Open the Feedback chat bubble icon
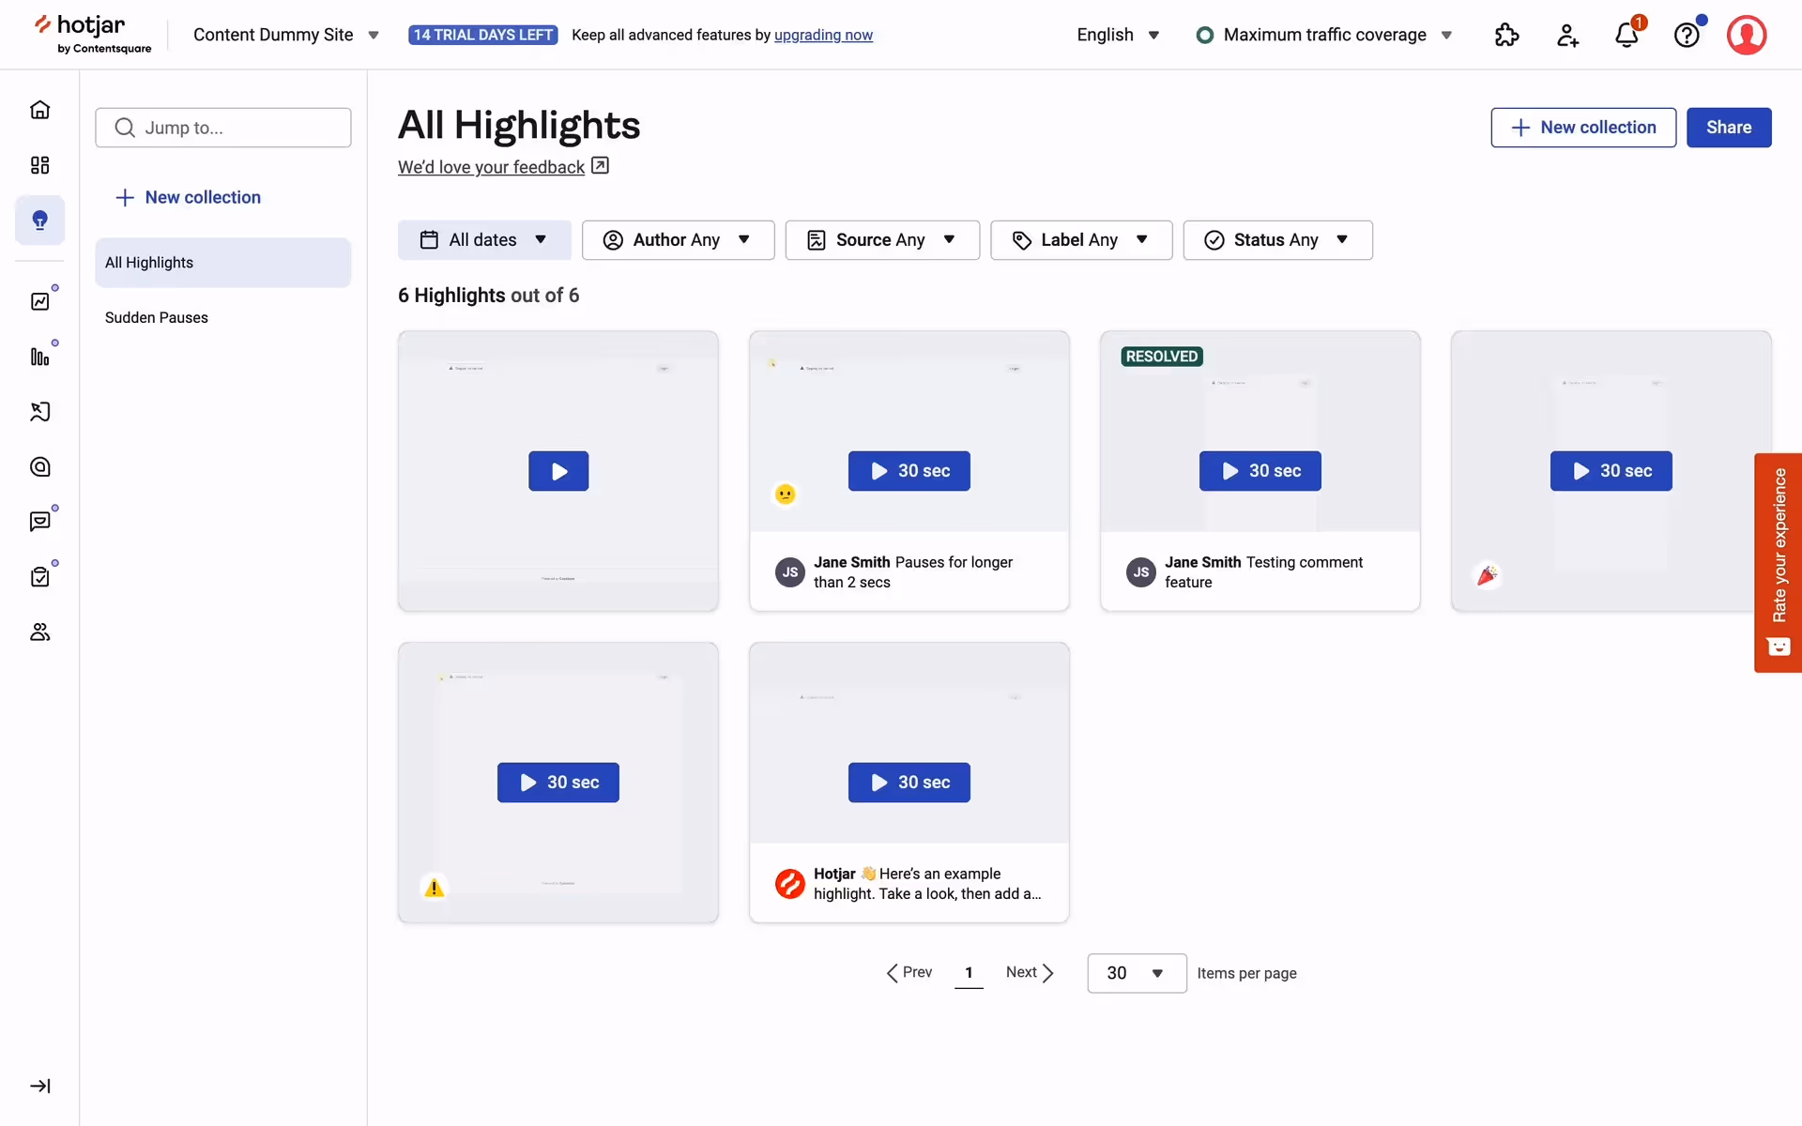The image size is (1802, 1126). click(x=39, y=522)
